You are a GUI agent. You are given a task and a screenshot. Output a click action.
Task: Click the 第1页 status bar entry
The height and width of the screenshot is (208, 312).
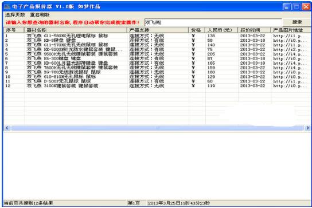click(134, 203)
